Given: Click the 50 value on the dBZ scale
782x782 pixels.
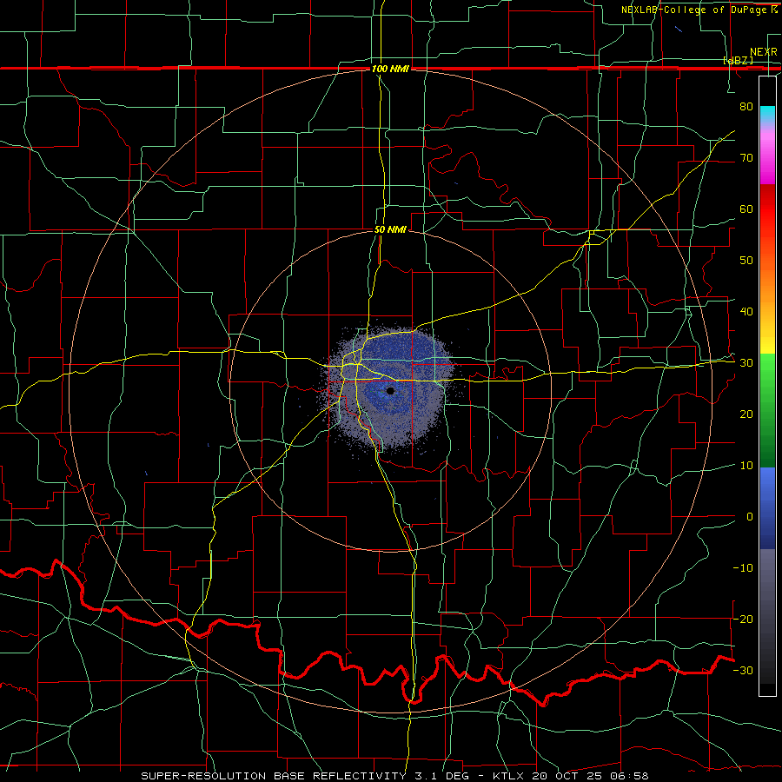Looking at the screenshot, I should (746, 261).
